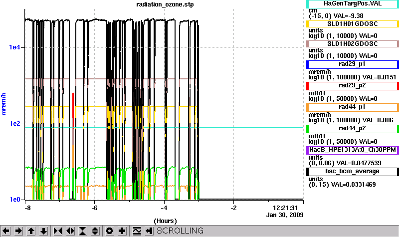Click the red spike on the plot

tap(73, 109)
